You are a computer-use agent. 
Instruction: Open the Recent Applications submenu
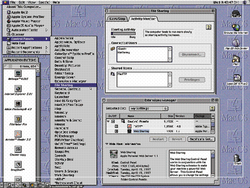pyautogui.click(x=26, y=47)
